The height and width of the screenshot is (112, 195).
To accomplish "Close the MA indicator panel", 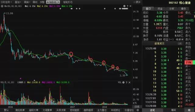I will tap(130, 6).
